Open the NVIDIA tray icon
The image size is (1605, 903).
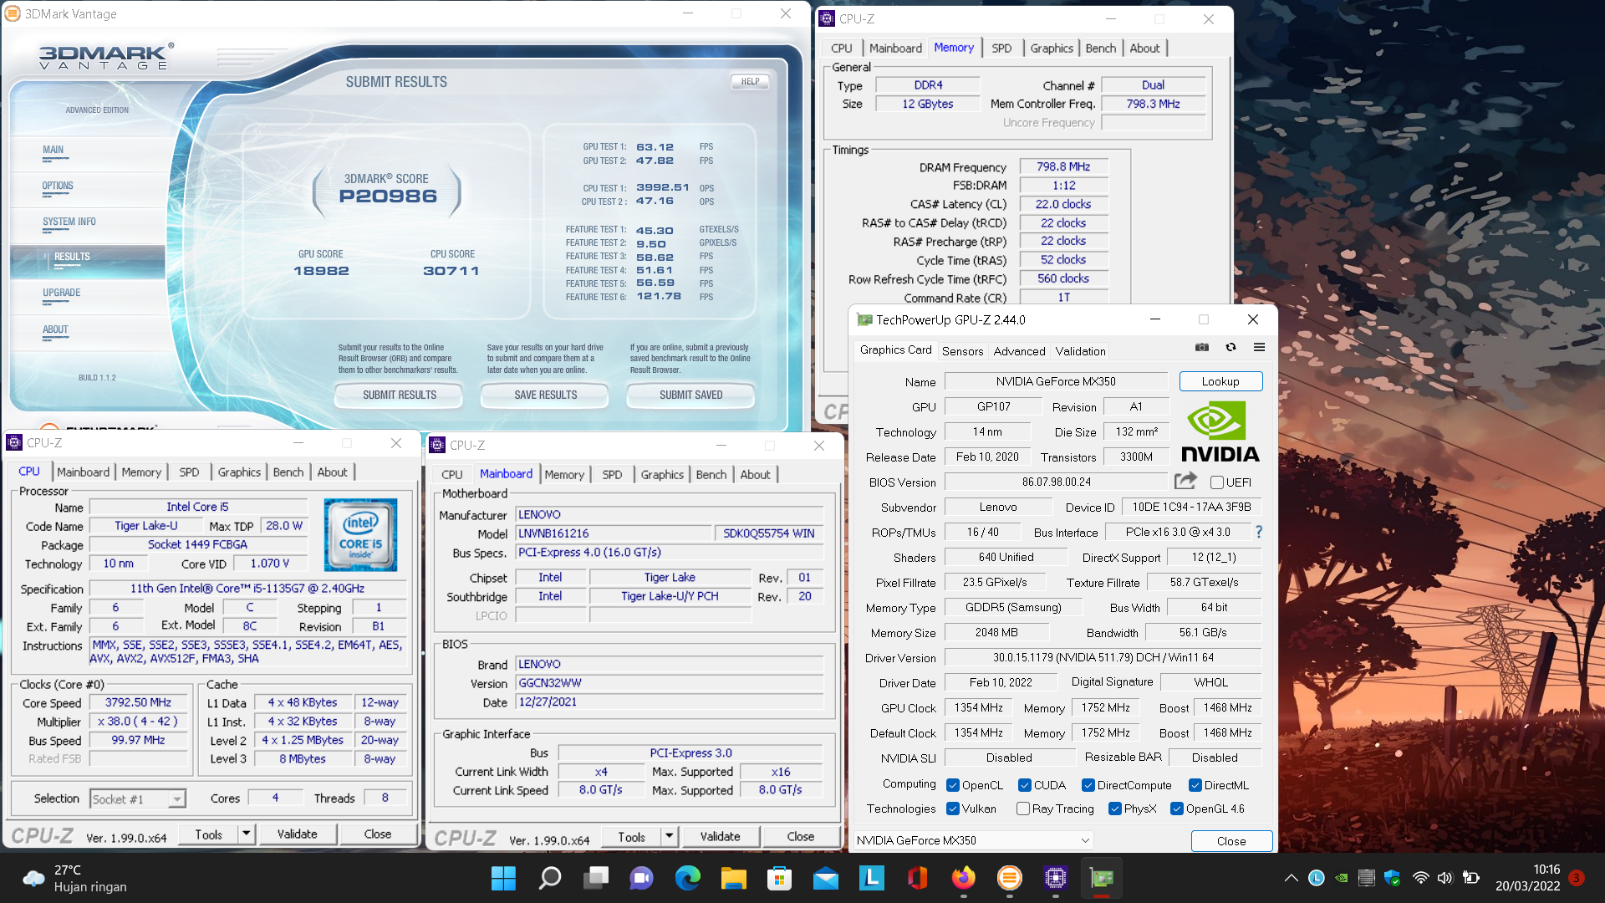tap(1342, 878)
